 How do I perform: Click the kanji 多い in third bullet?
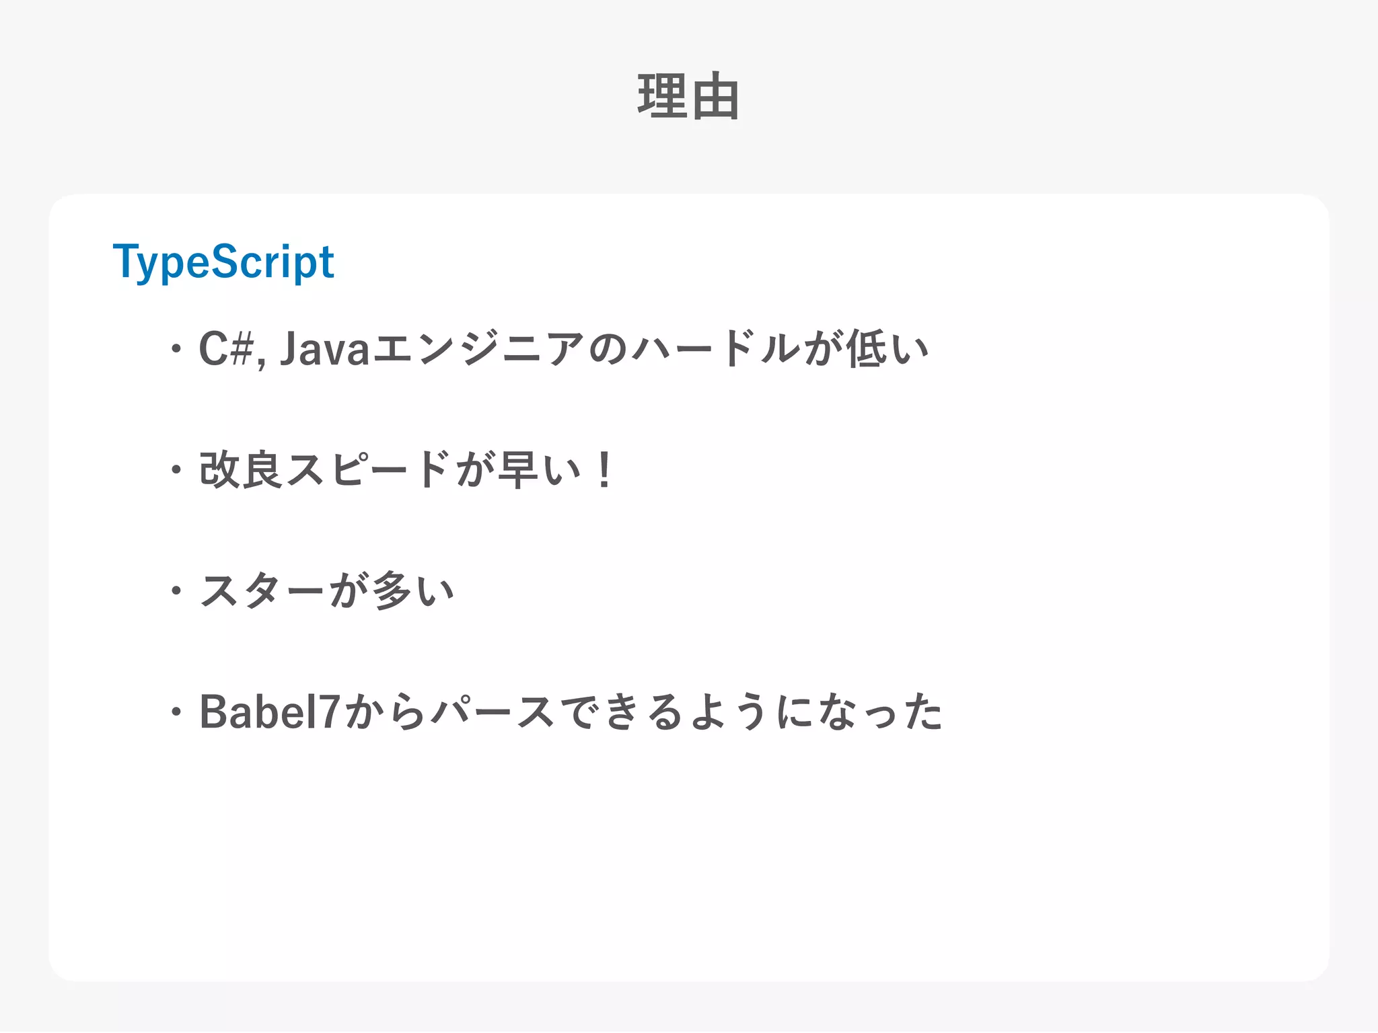click(413, 591)
